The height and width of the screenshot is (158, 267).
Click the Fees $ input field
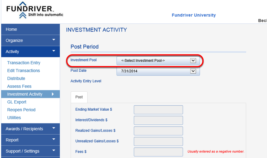[158, 152]
